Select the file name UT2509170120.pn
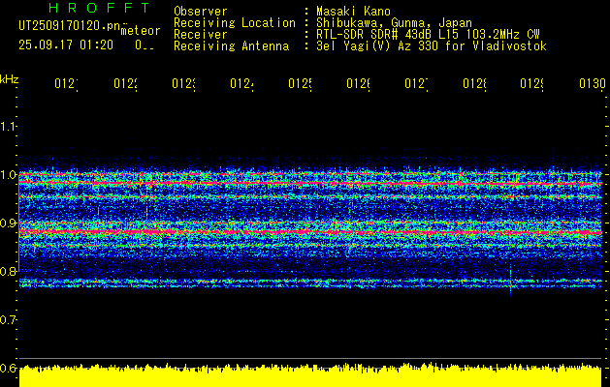The image size is (610, 387). (x=70, y=25)
